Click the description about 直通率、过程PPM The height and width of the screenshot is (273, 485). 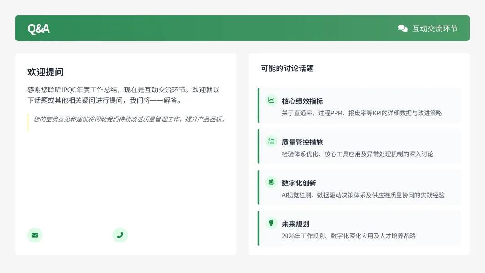(362, 113)
